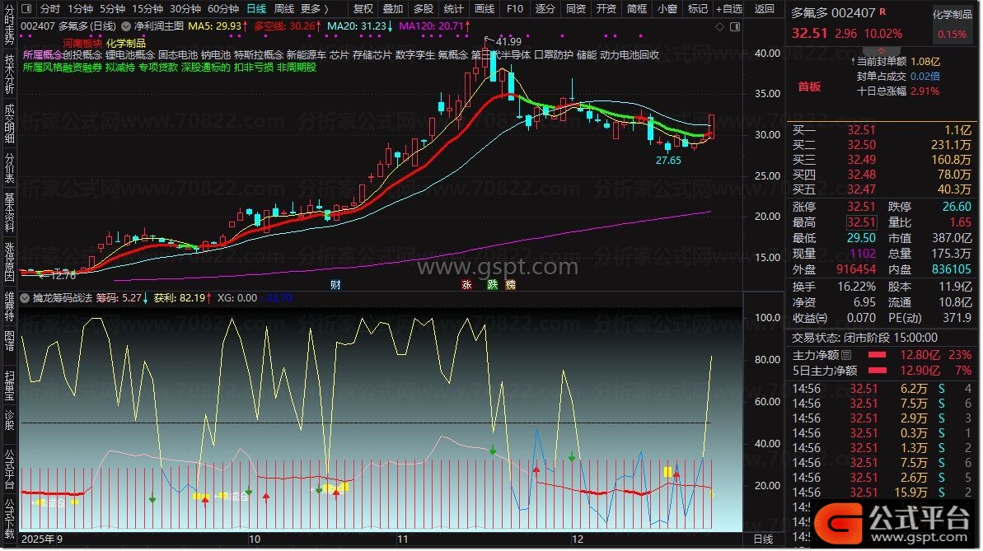This screenshot has height=551, width=983.
Task: Toggle 叠加 overlay mode
Action: [x=393, y=9]
